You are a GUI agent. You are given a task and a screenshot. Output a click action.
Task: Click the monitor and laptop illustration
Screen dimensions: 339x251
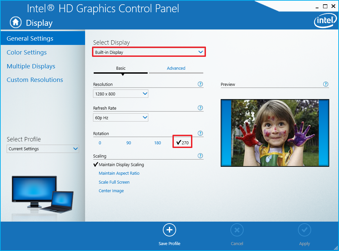tap(43, 194)
